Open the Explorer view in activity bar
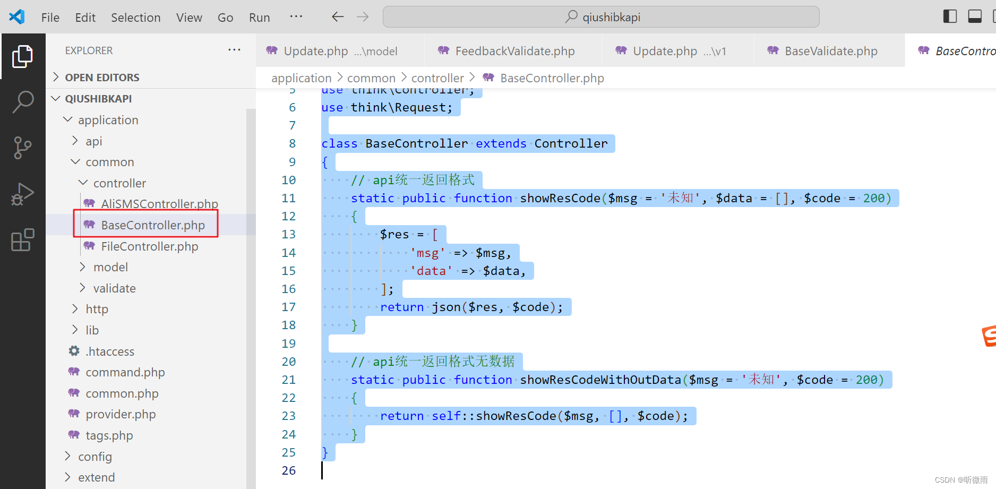996x489 pixels. point(22,56)
